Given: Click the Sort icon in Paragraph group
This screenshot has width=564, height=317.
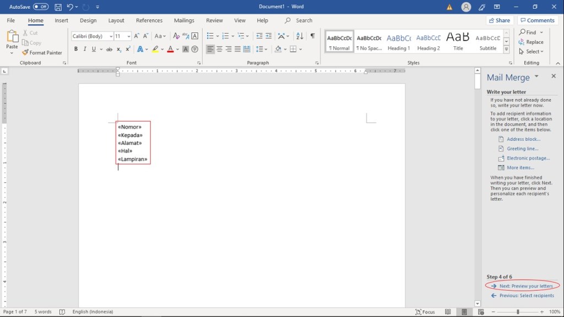Looking at the screenshot, I should coord(299,36).
